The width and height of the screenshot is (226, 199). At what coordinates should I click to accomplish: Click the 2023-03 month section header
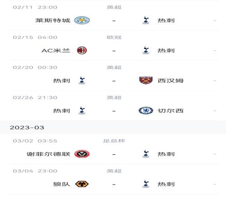tap(113, 128)
